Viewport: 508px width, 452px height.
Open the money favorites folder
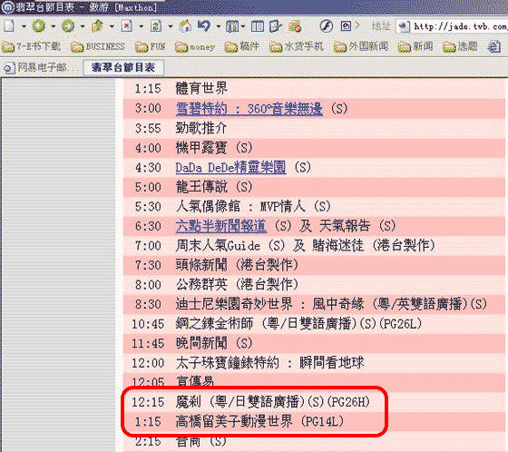194,47
